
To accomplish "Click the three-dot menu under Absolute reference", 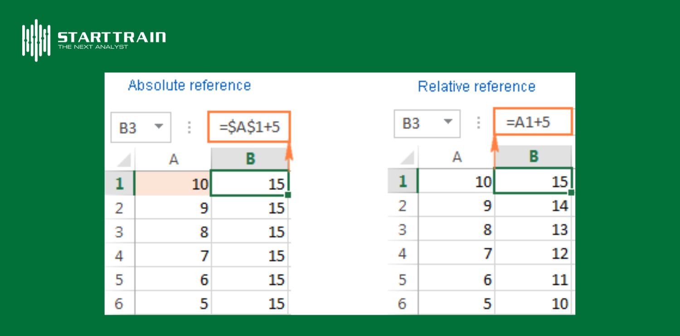I will click(x=189, y=127).
